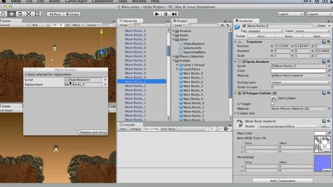The width and height of the screenshot is (333, 187).
Task: Select the Rotate tool in toolbar
Action: pos(20,14)
